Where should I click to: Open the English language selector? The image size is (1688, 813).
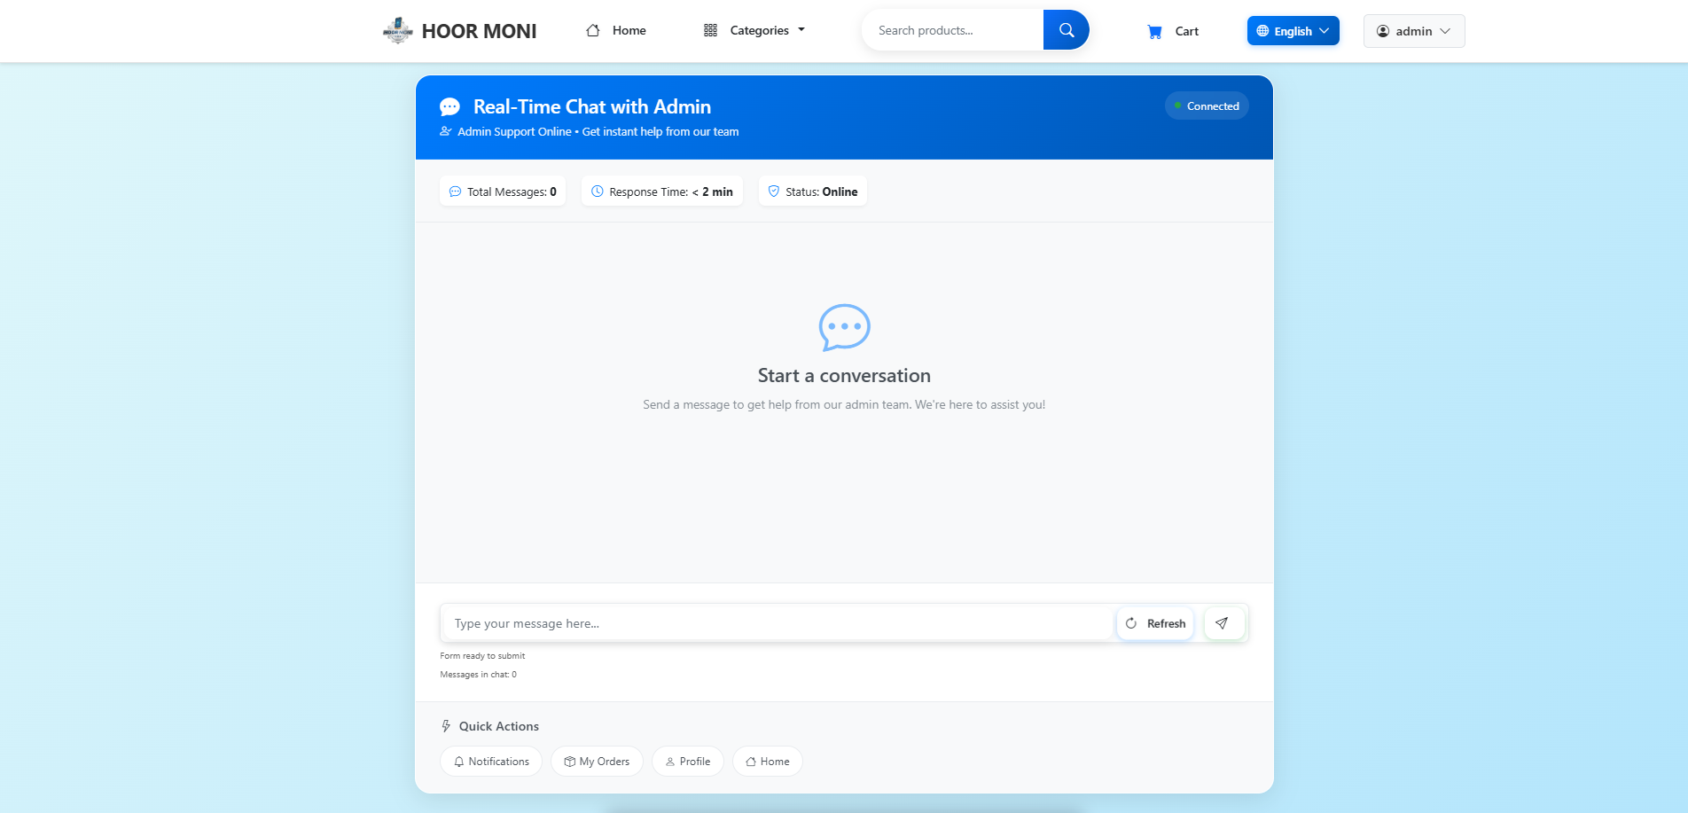click(1293, 31)
